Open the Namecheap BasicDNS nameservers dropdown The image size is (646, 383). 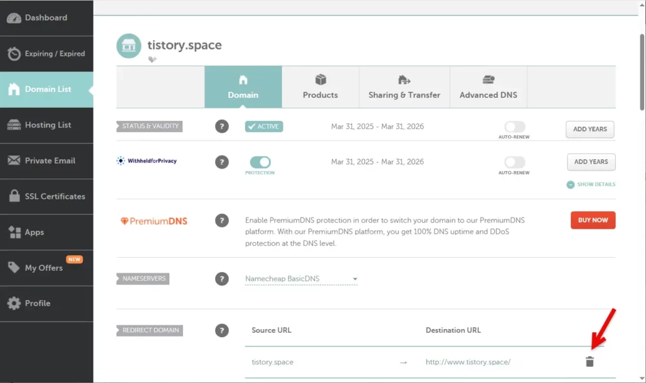coord(301,279)
